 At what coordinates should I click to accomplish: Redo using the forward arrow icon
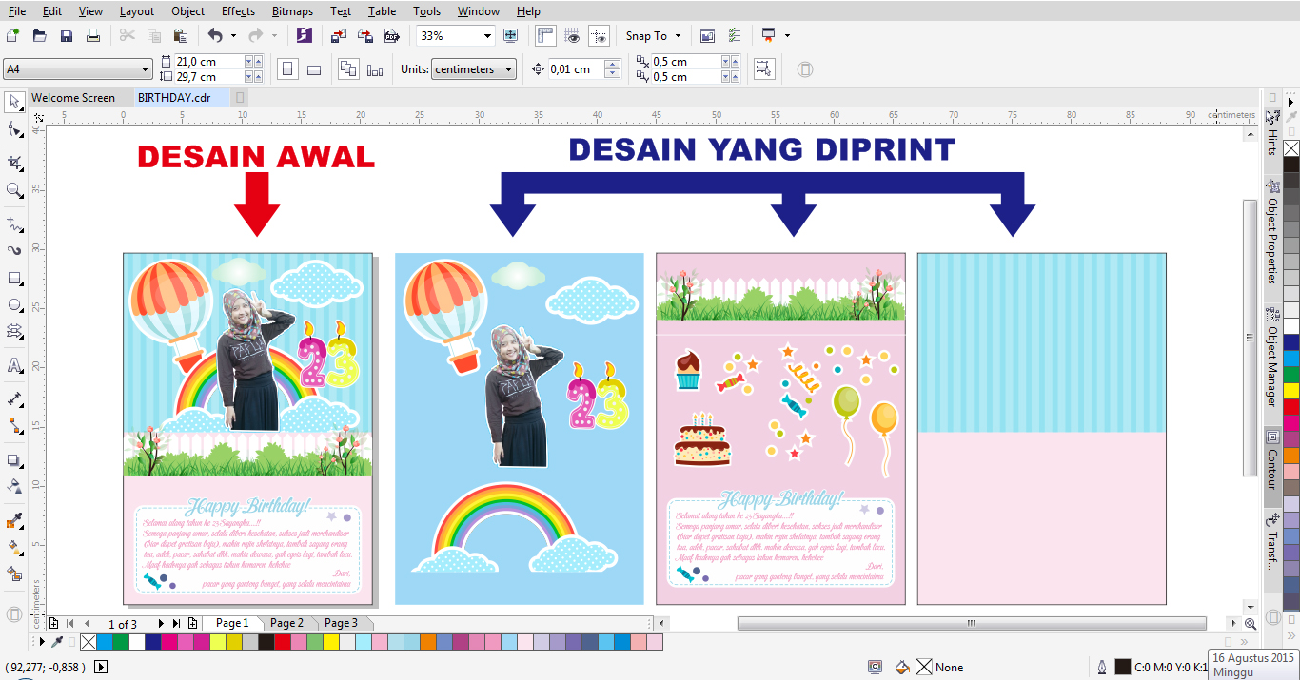[x=255, y=36]
